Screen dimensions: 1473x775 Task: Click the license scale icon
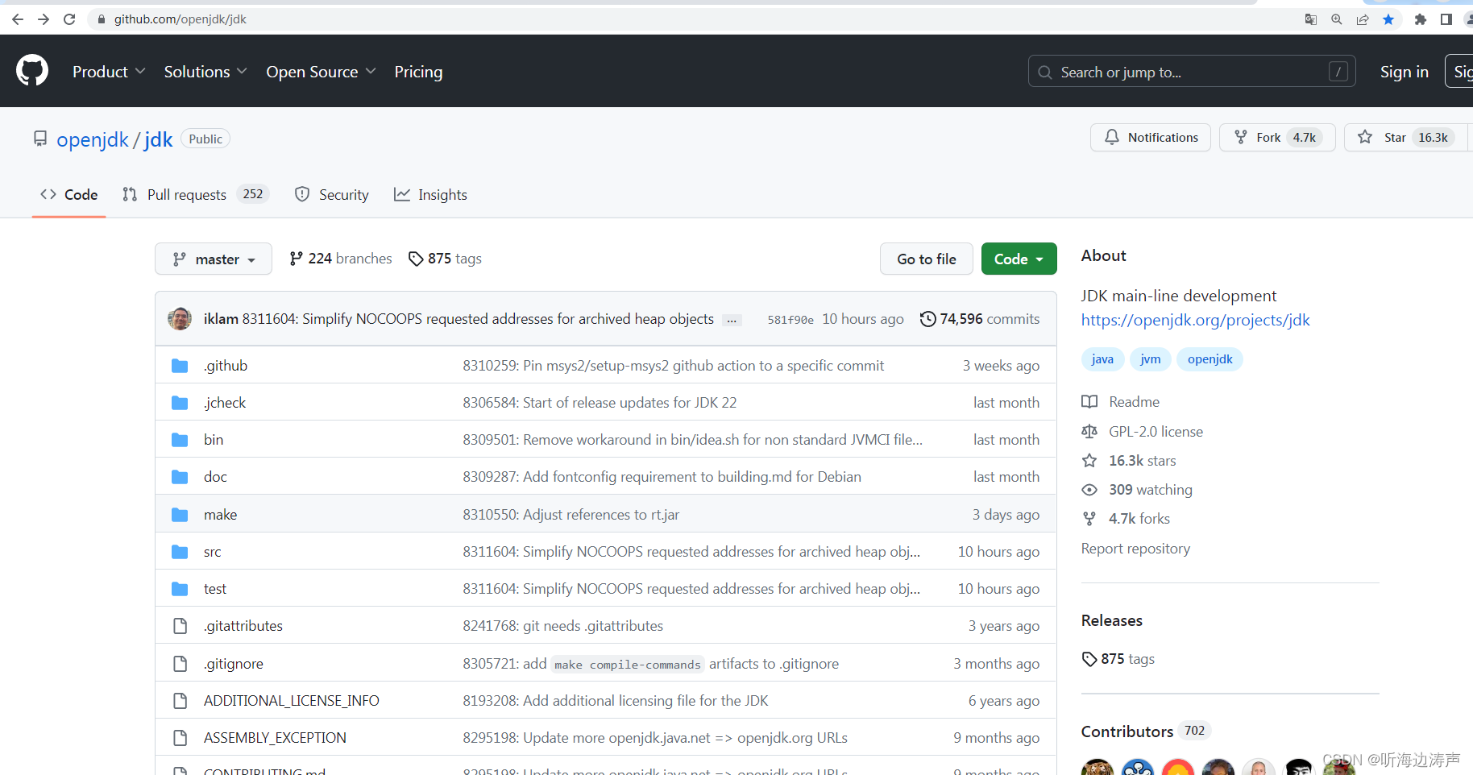pos(1089,432)
